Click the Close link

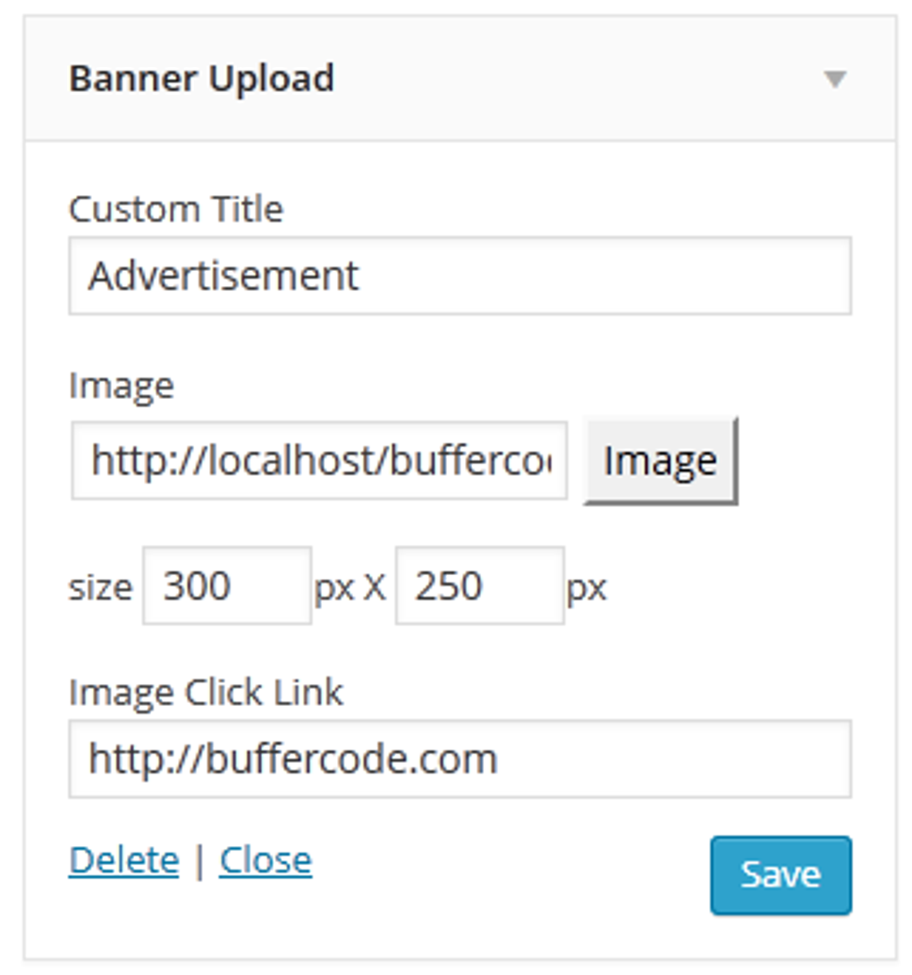coord(265,859)
